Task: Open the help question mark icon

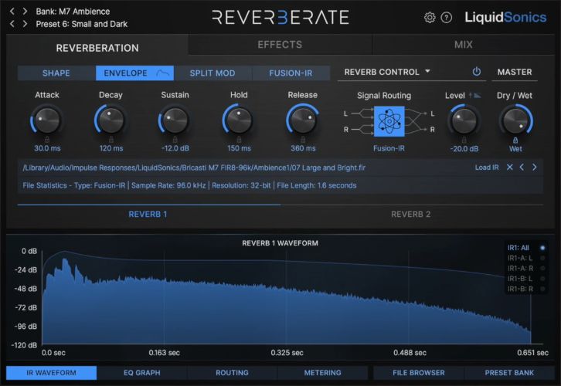Action: 446,18
